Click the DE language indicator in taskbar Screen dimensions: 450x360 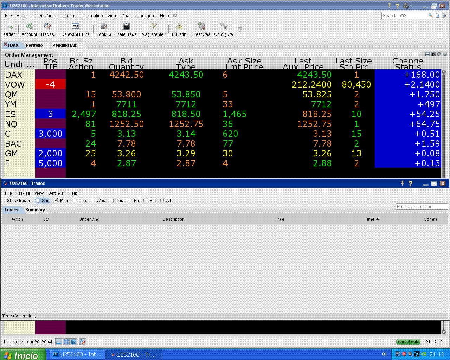tap(385, 354)
